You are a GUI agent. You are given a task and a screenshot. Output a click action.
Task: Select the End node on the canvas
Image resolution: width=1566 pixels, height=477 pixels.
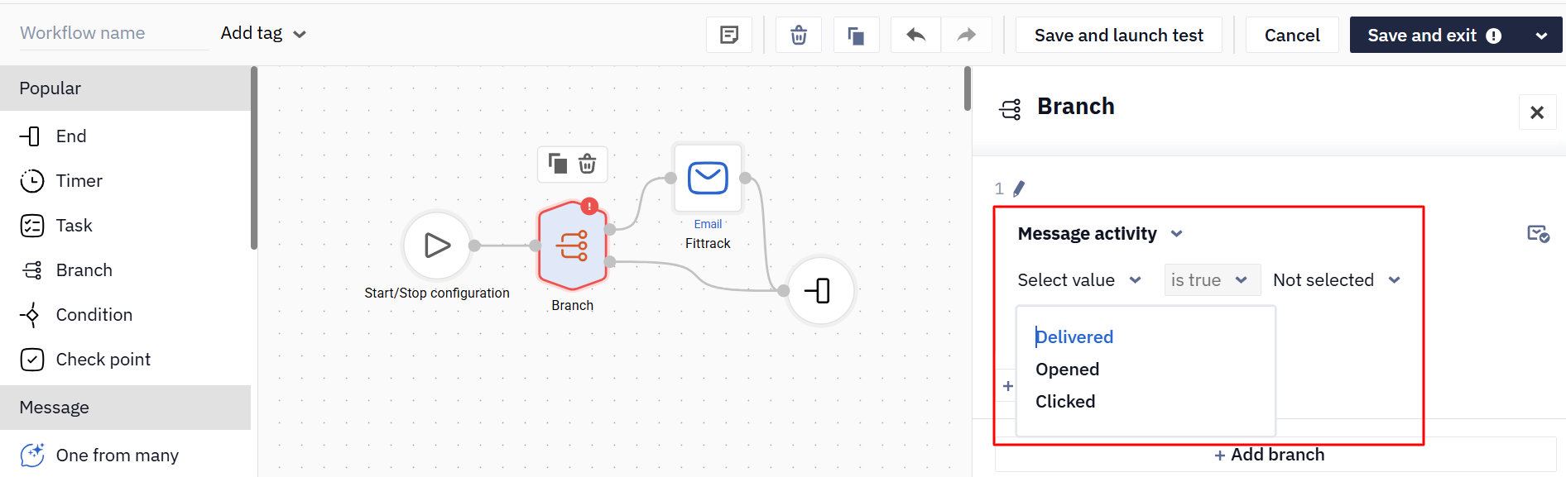[820, 290]
